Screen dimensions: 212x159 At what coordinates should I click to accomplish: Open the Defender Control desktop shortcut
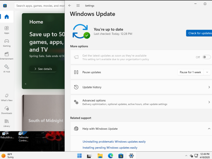click(24, 137)
